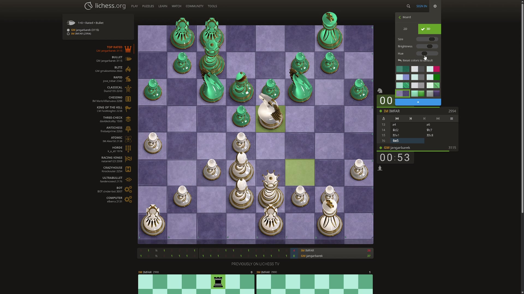Click the lichess.org logo
The height and width of the screenshot is (294, 524).
[105, 6]
